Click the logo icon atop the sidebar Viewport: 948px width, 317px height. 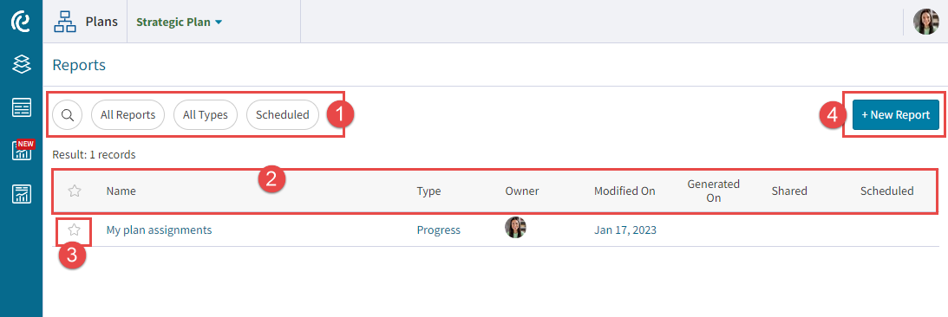click(21, 21)
